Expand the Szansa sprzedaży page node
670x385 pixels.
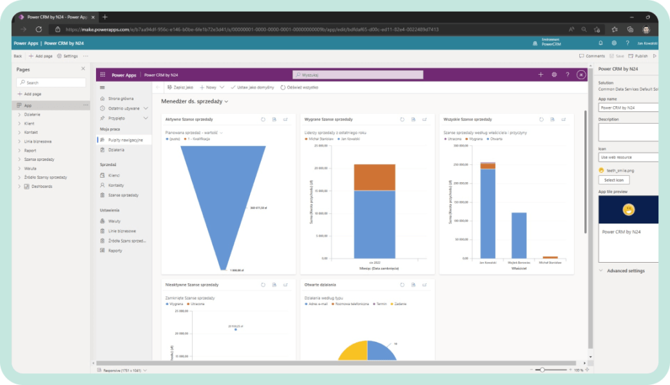tap(19, 159)
